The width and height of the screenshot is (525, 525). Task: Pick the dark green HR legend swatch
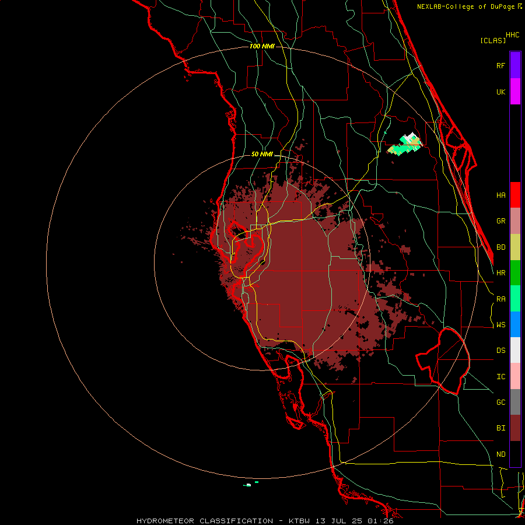[515, 273]
